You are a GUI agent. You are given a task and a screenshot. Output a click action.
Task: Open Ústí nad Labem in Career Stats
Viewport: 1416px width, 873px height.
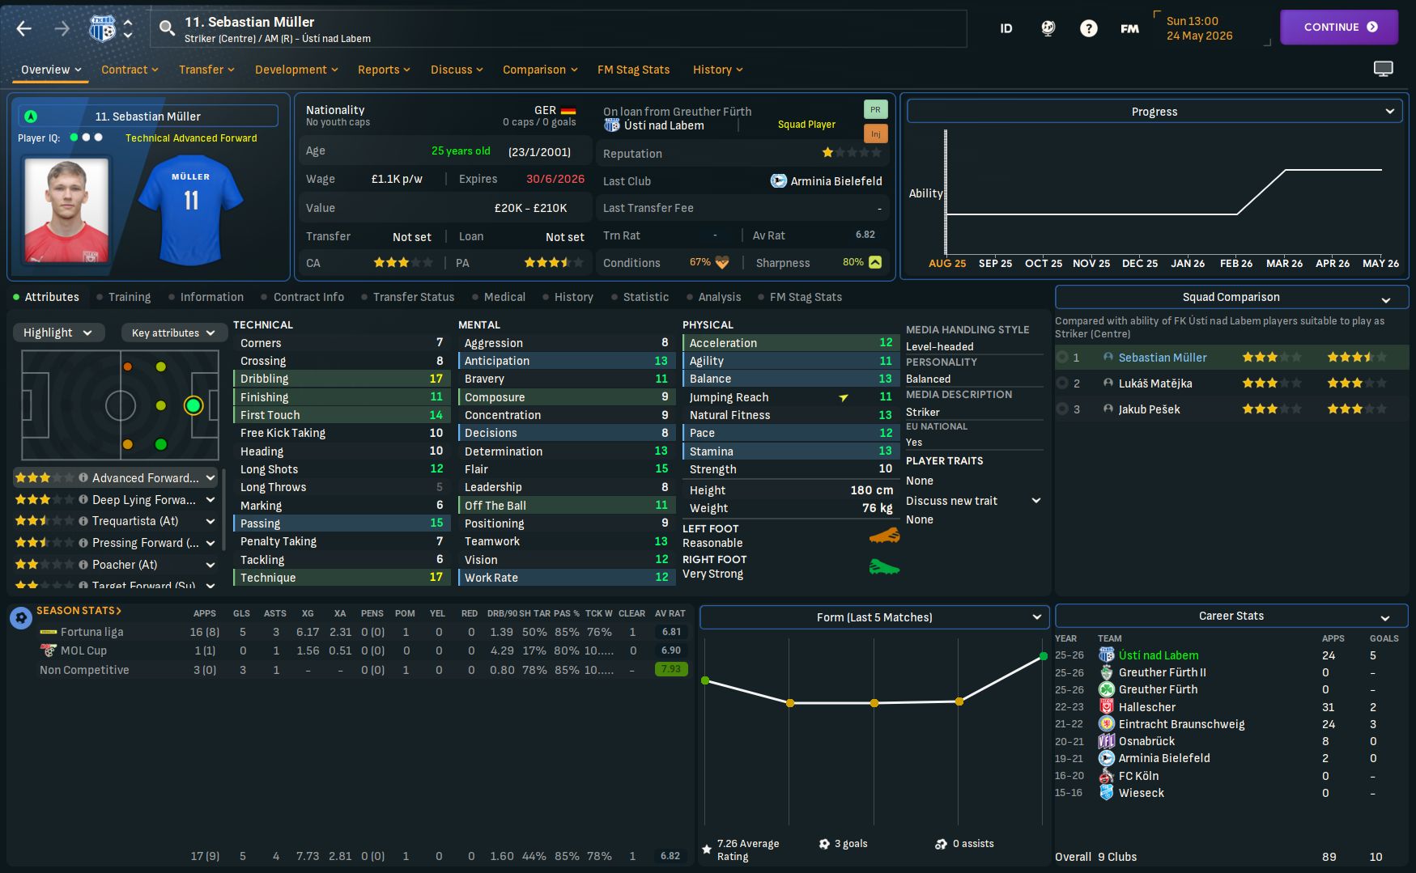click(1159, 655)
